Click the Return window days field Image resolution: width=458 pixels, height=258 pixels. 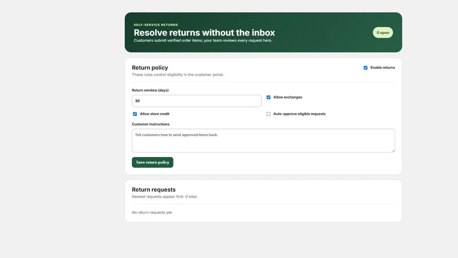pos(196,101)
